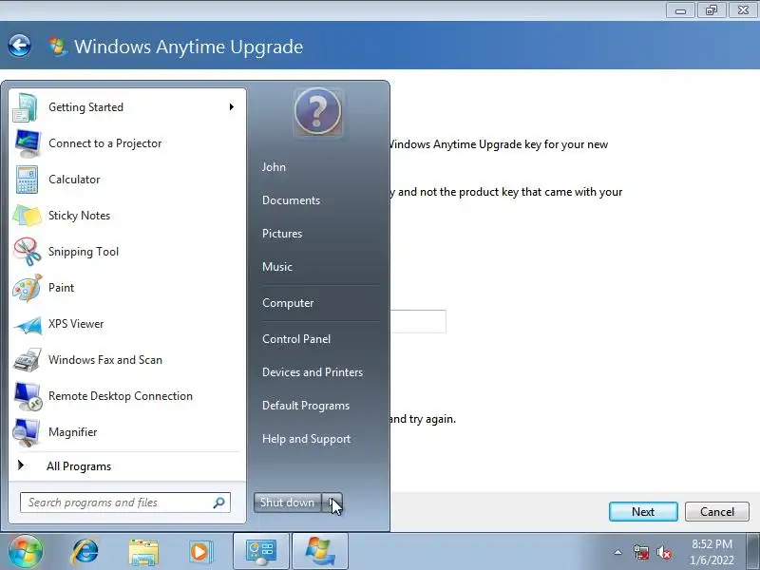This screenshot has height=570, width=760.
Task: Open Windows Fax and Scan icon
Action: [28, 360]
